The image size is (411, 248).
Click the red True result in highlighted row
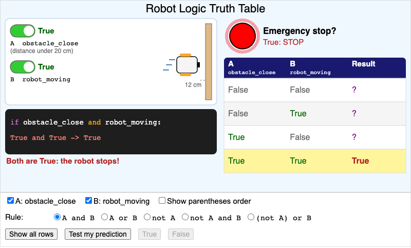(360, 161)
